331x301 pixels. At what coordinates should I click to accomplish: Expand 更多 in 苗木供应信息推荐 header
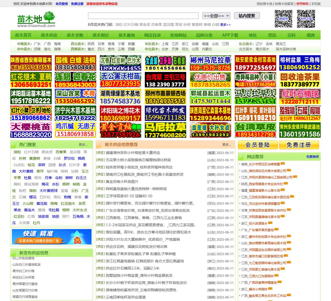(x=227, y=145)
